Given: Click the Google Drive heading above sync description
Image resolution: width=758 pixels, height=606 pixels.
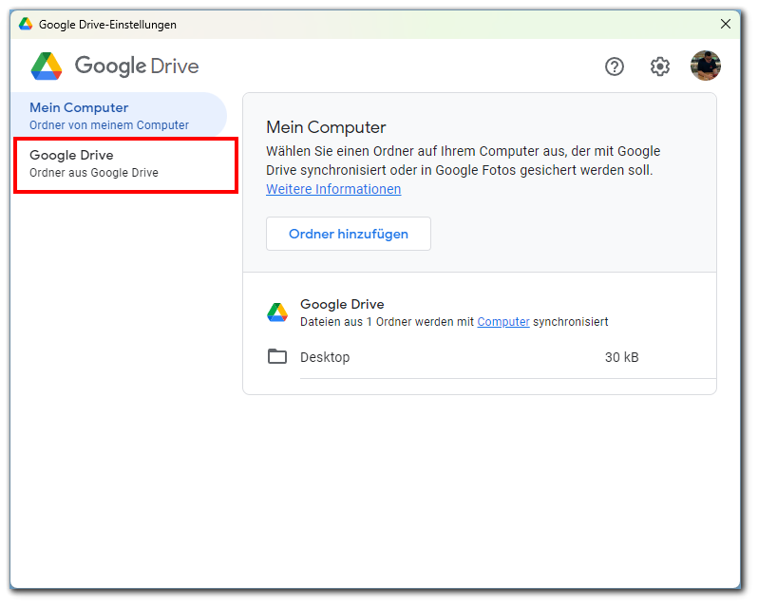Looking at the screenshot, I should point(342,305).
